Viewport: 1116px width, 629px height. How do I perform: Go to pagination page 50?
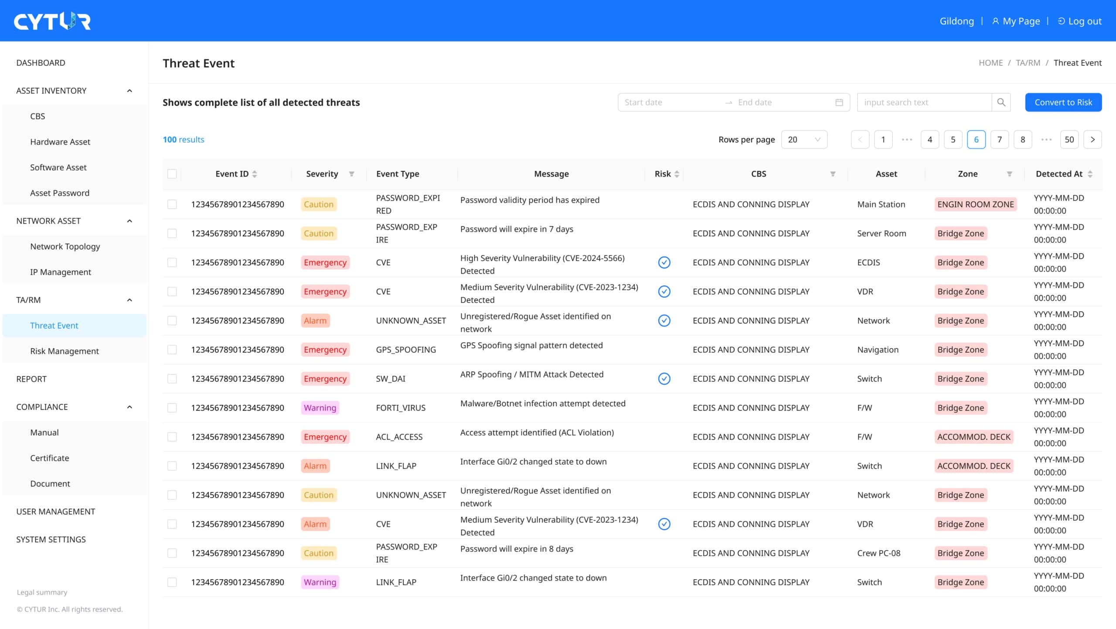pos(1069,139)
